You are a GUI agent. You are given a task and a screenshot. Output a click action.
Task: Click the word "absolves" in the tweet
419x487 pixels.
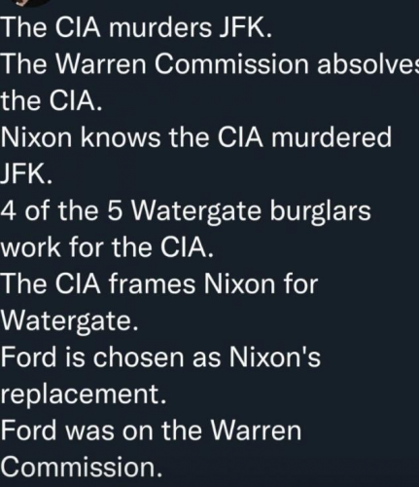click(367, 64)
